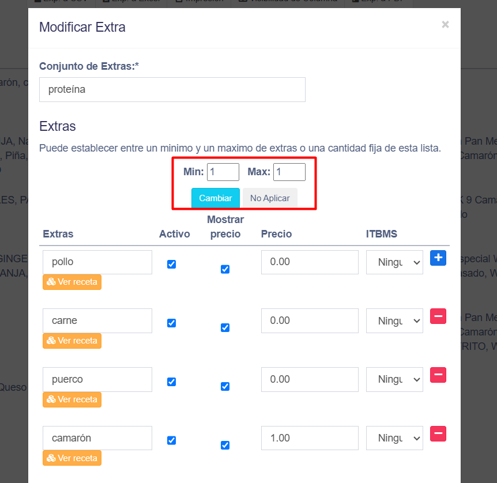The height and width of the screenshot is (483, 497).
Task: Open Ver receta for camarón
Action: coord(72,458)
